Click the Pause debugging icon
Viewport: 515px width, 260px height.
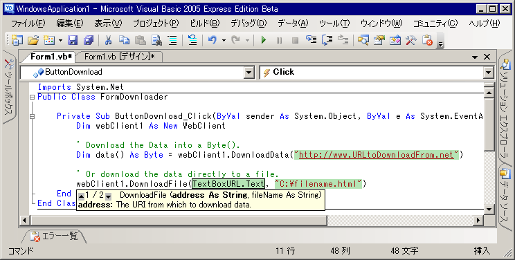click(x=279, y=40)
